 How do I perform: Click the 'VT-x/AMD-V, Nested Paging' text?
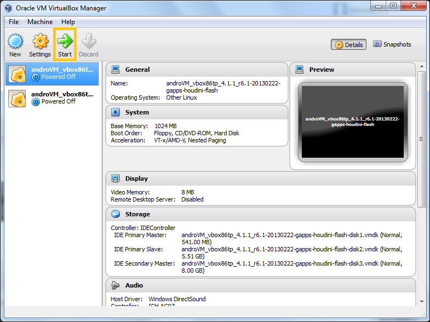pos(190,140)
